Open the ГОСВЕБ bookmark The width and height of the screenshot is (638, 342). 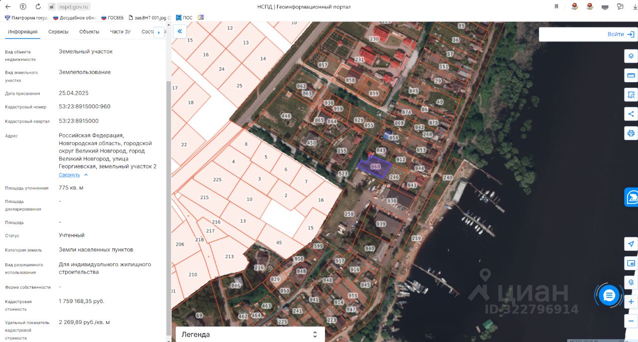pos(112,17)
